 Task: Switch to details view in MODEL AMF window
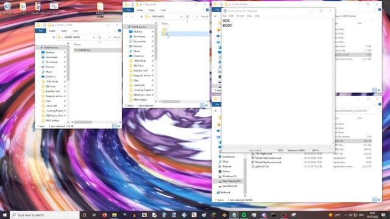[x=115, y=126]
